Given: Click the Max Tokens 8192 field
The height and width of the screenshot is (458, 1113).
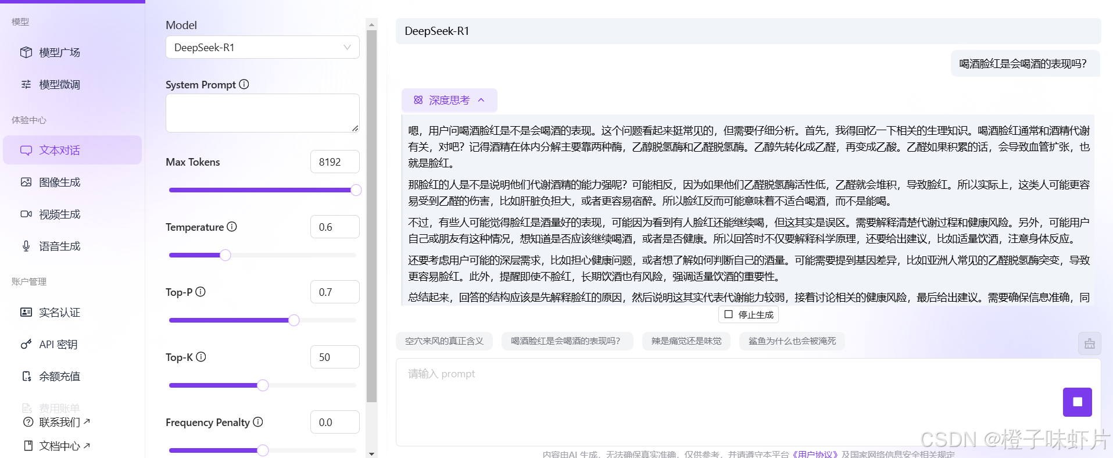Looking at the screenshot, I should tap(335, 162).
